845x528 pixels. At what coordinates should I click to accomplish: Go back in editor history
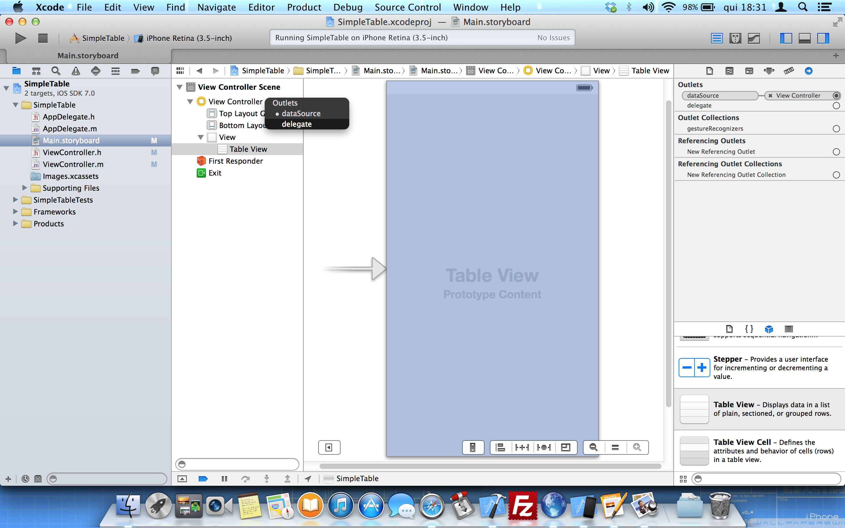[199, 71]
